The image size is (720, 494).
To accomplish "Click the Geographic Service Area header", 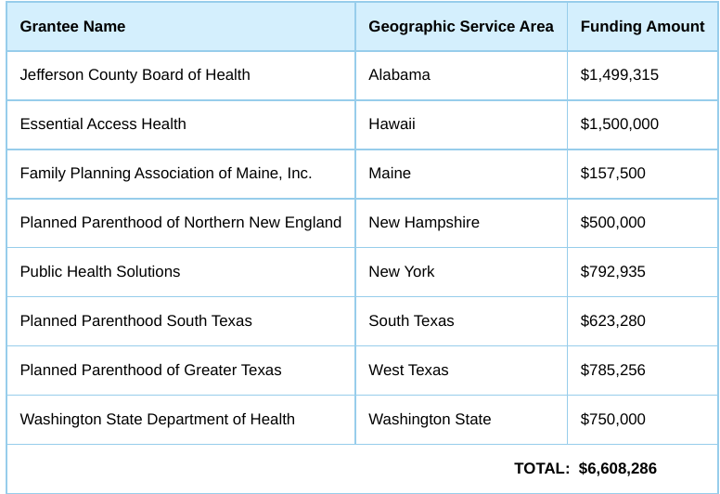I will coord(461,27).
